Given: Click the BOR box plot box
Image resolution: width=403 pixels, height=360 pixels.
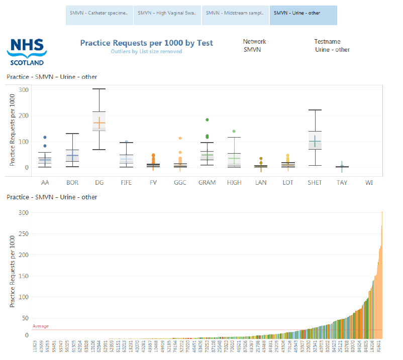Looking at the screenshot, I should click(x=72, y=156).
